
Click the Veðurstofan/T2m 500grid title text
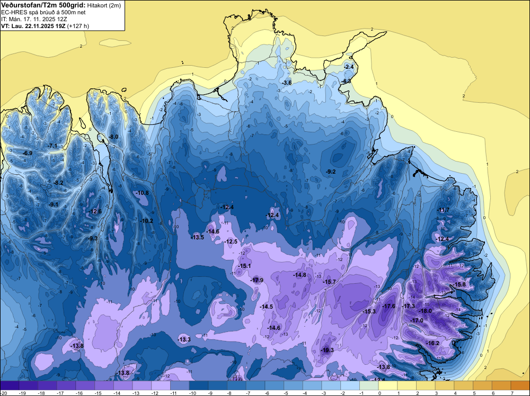(x=43, y=5)
